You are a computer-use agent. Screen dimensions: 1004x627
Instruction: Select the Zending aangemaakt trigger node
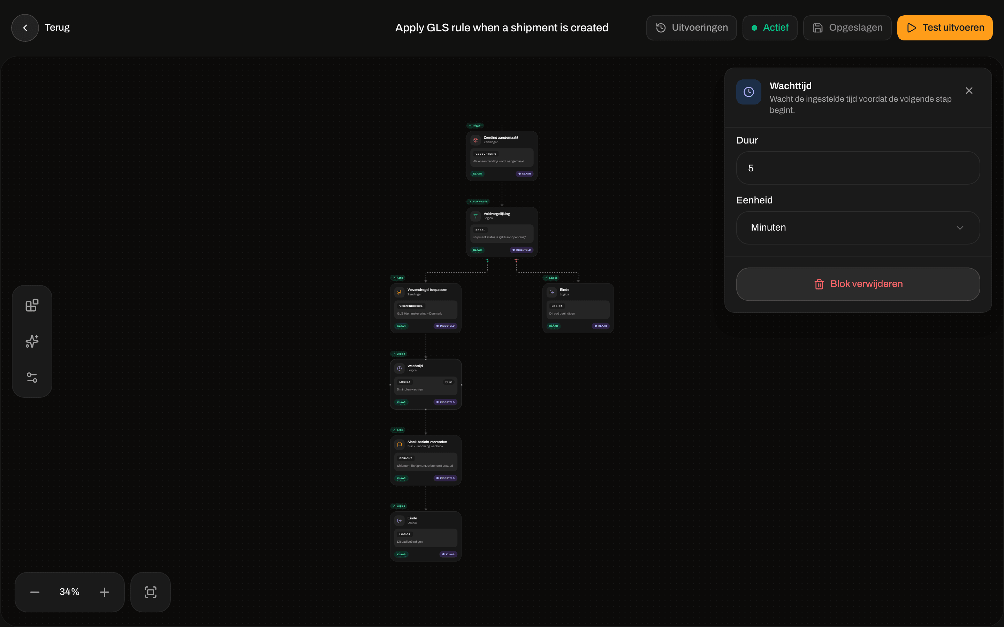502,156
